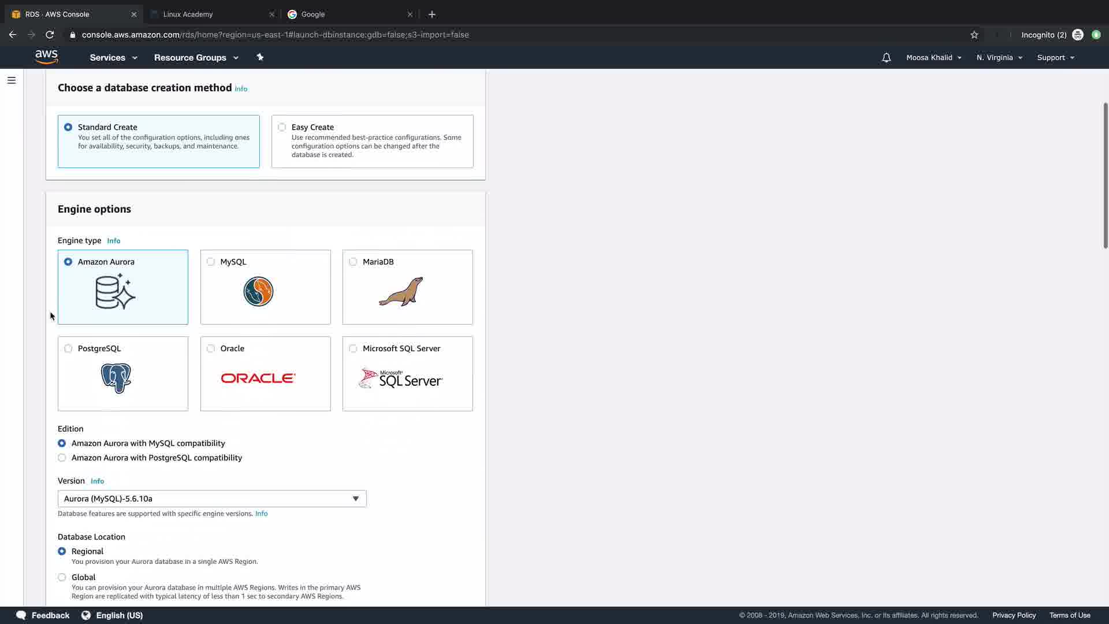Open the hamburger side navigation menu
The width and height of the screenshot is (1109, 624).
[x=12, y=80]
